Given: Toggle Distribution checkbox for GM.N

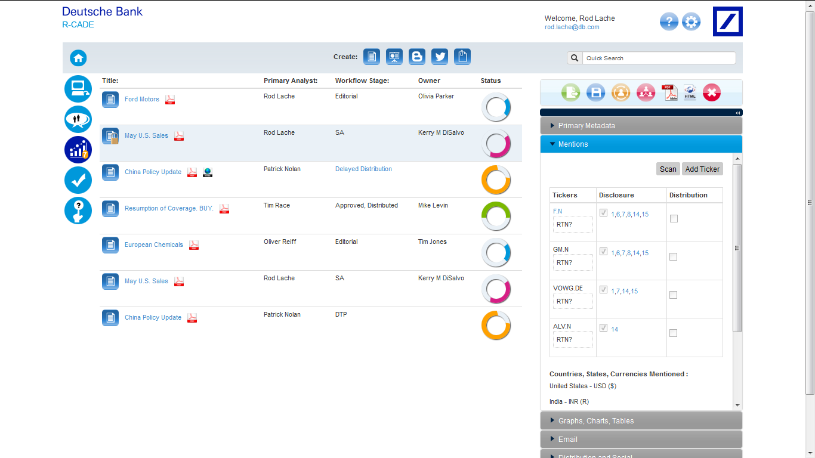Looking at the screenshot, I should (674, 257).
